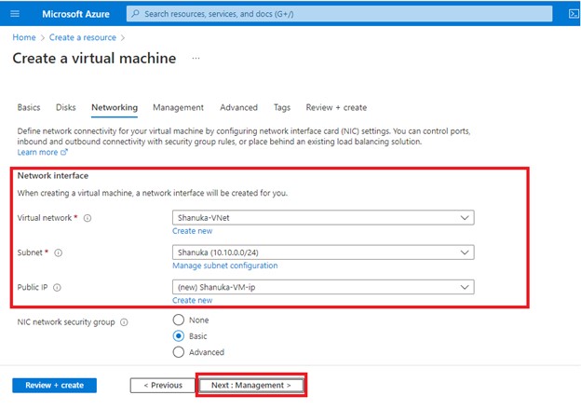This screenshot has width=581, height=409.
Task: Click the Virtual network info icon
Action: pos(88,217)
